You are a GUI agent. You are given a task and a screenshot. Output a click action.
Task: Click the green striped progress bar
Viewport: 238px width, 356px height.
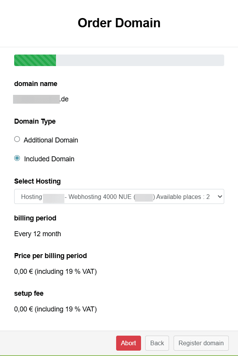(35, 60)
